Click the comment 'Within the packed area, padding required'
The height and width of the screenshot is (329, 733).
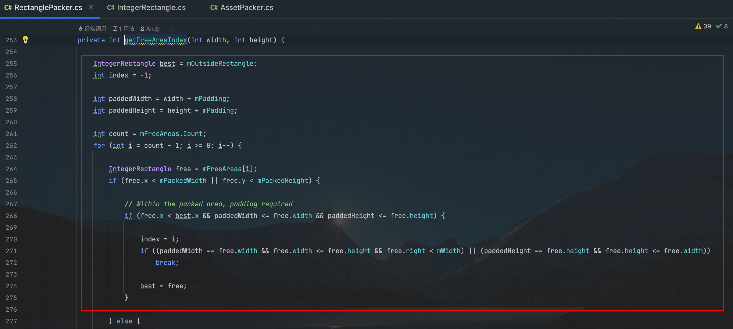[x=214, y=204]
